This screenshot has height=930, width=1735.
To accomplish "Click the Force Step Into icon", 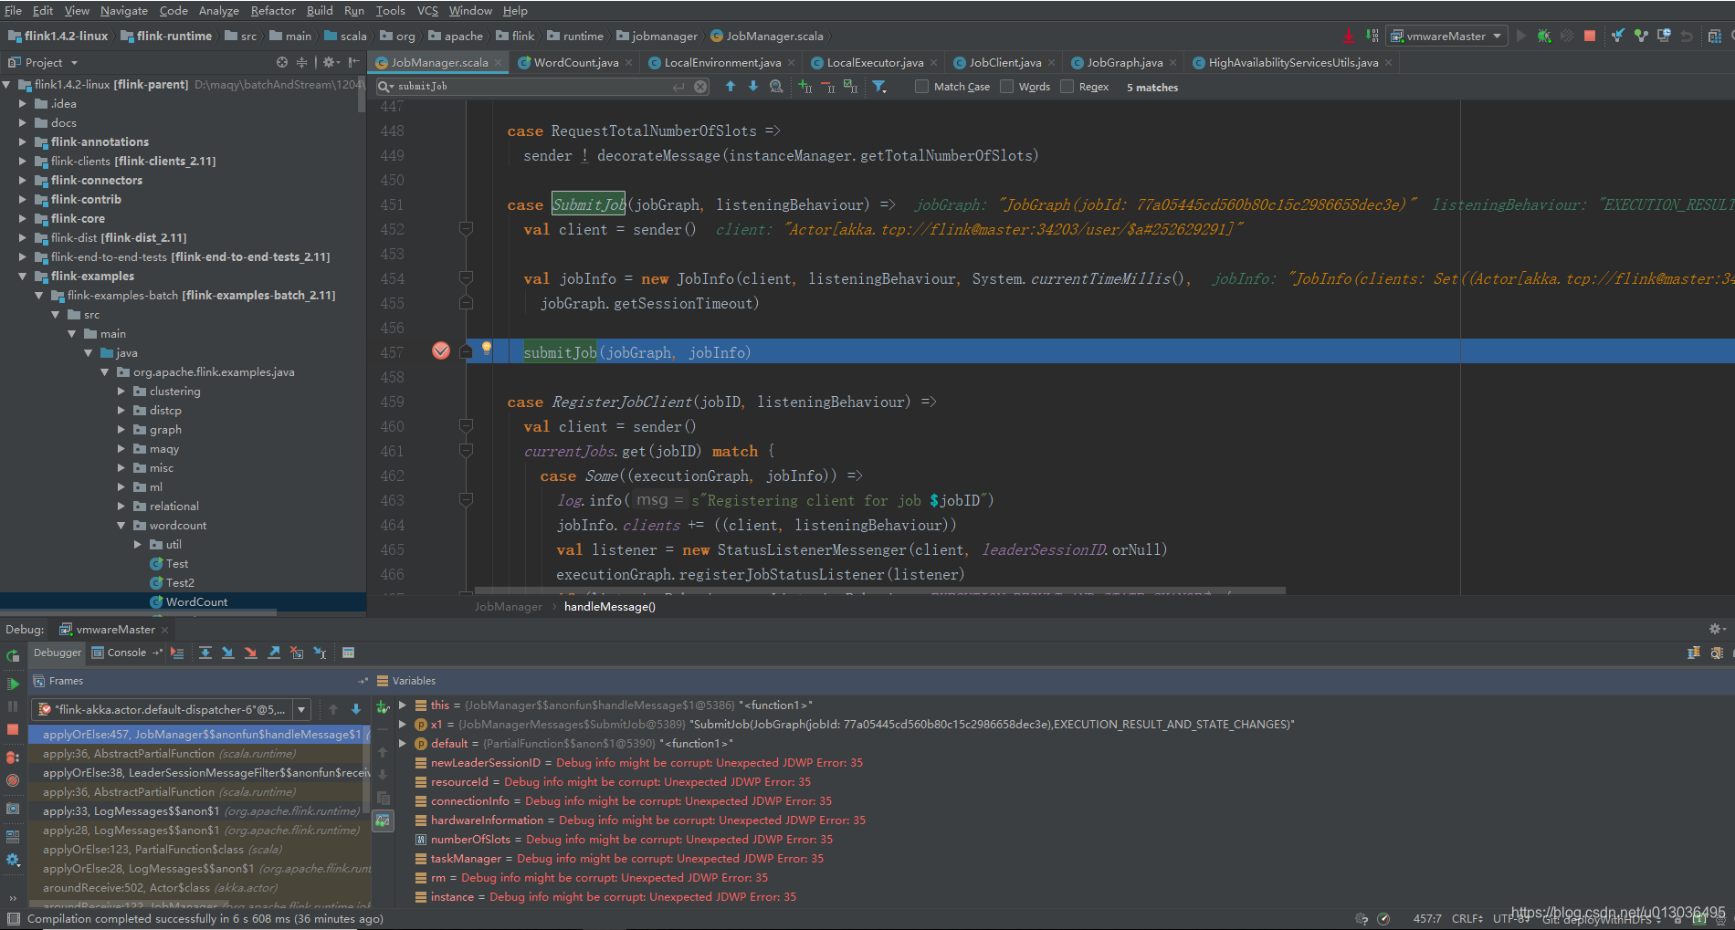I will (251, 653).
